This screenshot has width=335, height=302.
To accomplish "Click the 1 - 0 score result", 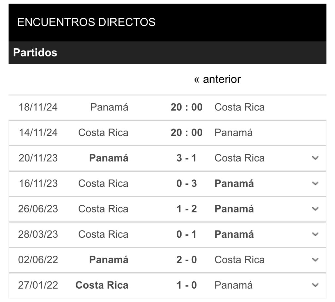I will [x=186, y=285].
